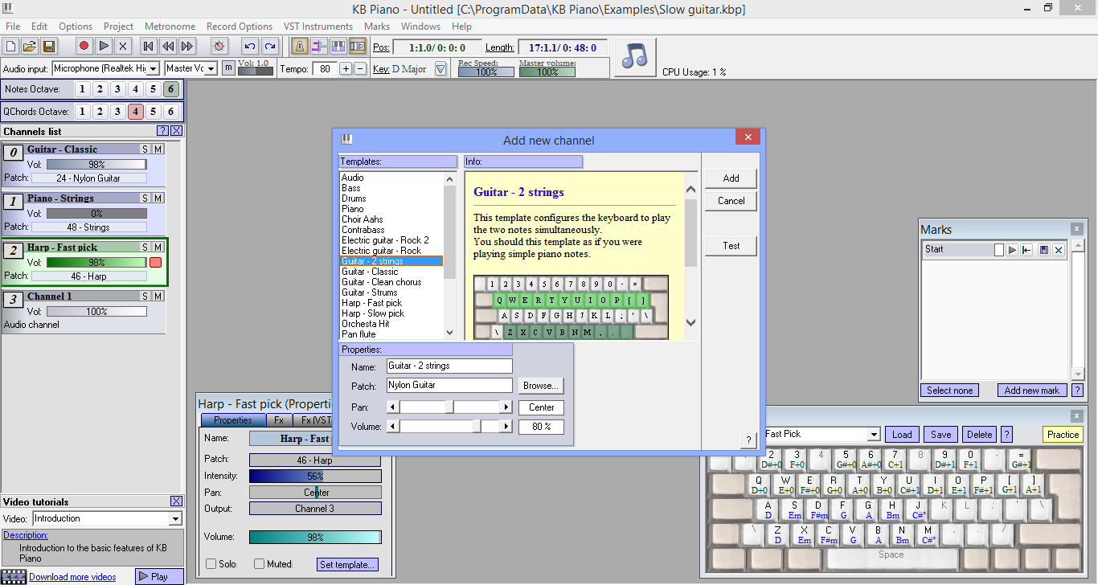Click the Pan slider in the dialog
Screen dimensions: 1098x585
click(450, 407)
